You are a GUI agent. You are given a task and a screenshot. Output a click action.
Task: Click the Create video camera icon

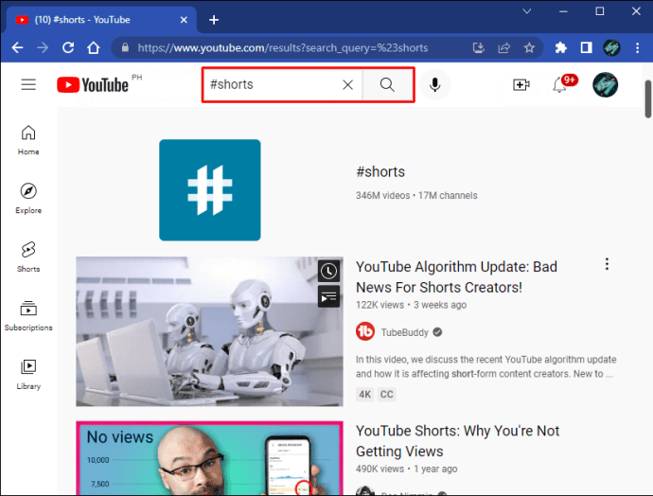521,85
